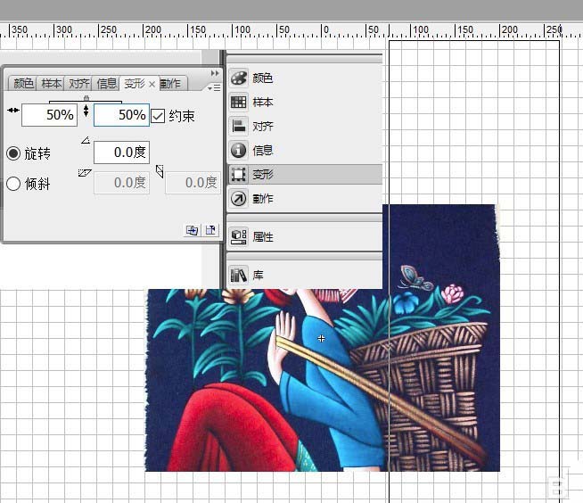This screenshot has width=583, height=503.
Task: Click the reset transform icon
Action: (x=210, y=230)
